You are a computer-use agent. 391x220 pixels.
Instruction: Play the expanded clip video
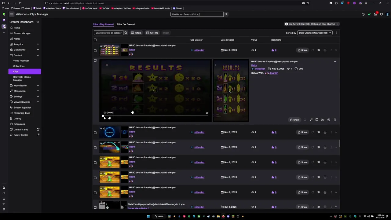point(104,118)
